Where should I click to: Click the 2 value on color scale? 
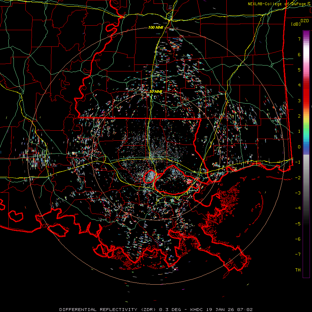[x=299, y=116]
